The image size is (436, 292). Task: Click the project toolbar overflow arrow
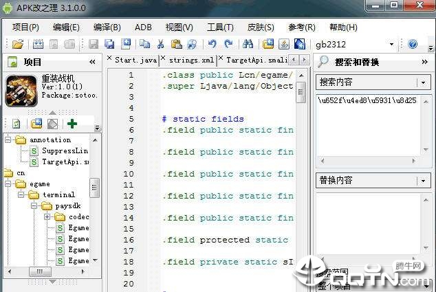click(x=97, y=128)
